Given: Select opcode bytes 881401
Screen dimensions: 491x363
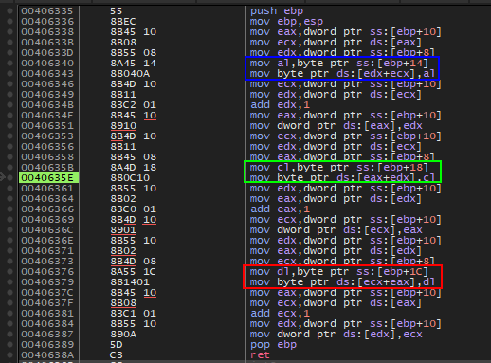Looking at the screenshot, I should tap(130, 282).
